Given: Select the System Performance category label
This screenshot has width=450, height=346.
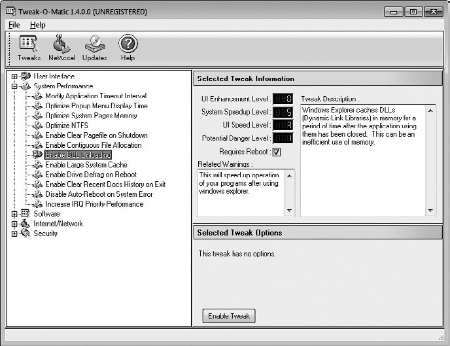Looking at the screenshot, I should [63, 86].
